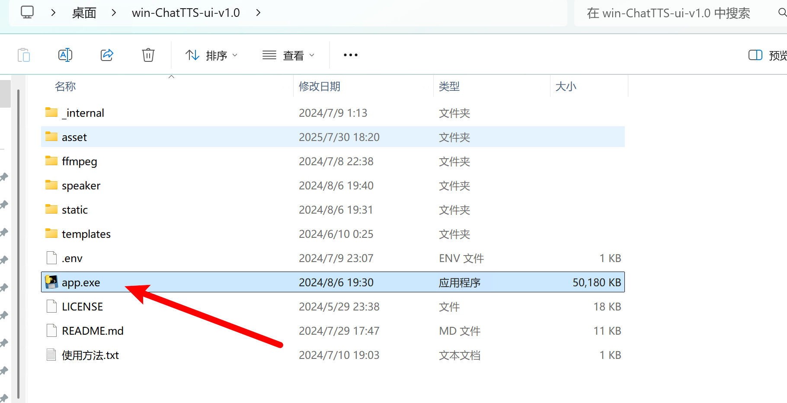Select the 使用方法.txt text file
Screen dimensions: 787x403
[x=90, y=355]
